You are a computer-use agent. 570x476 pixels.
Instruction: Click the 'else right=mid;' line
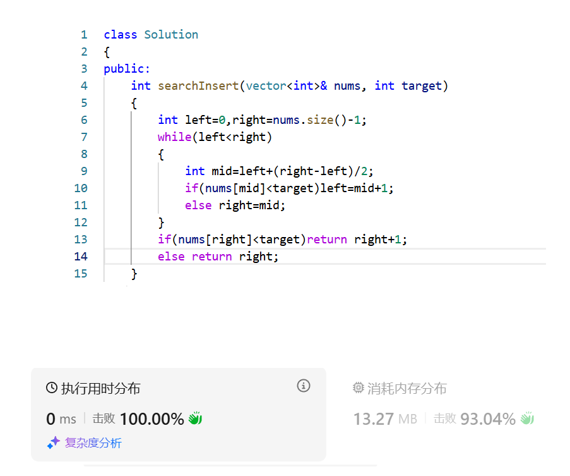(235, 205)
